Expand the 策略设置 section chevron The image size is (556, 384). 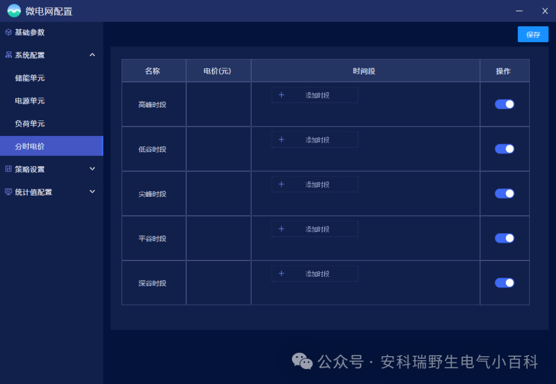click(93, 169)
